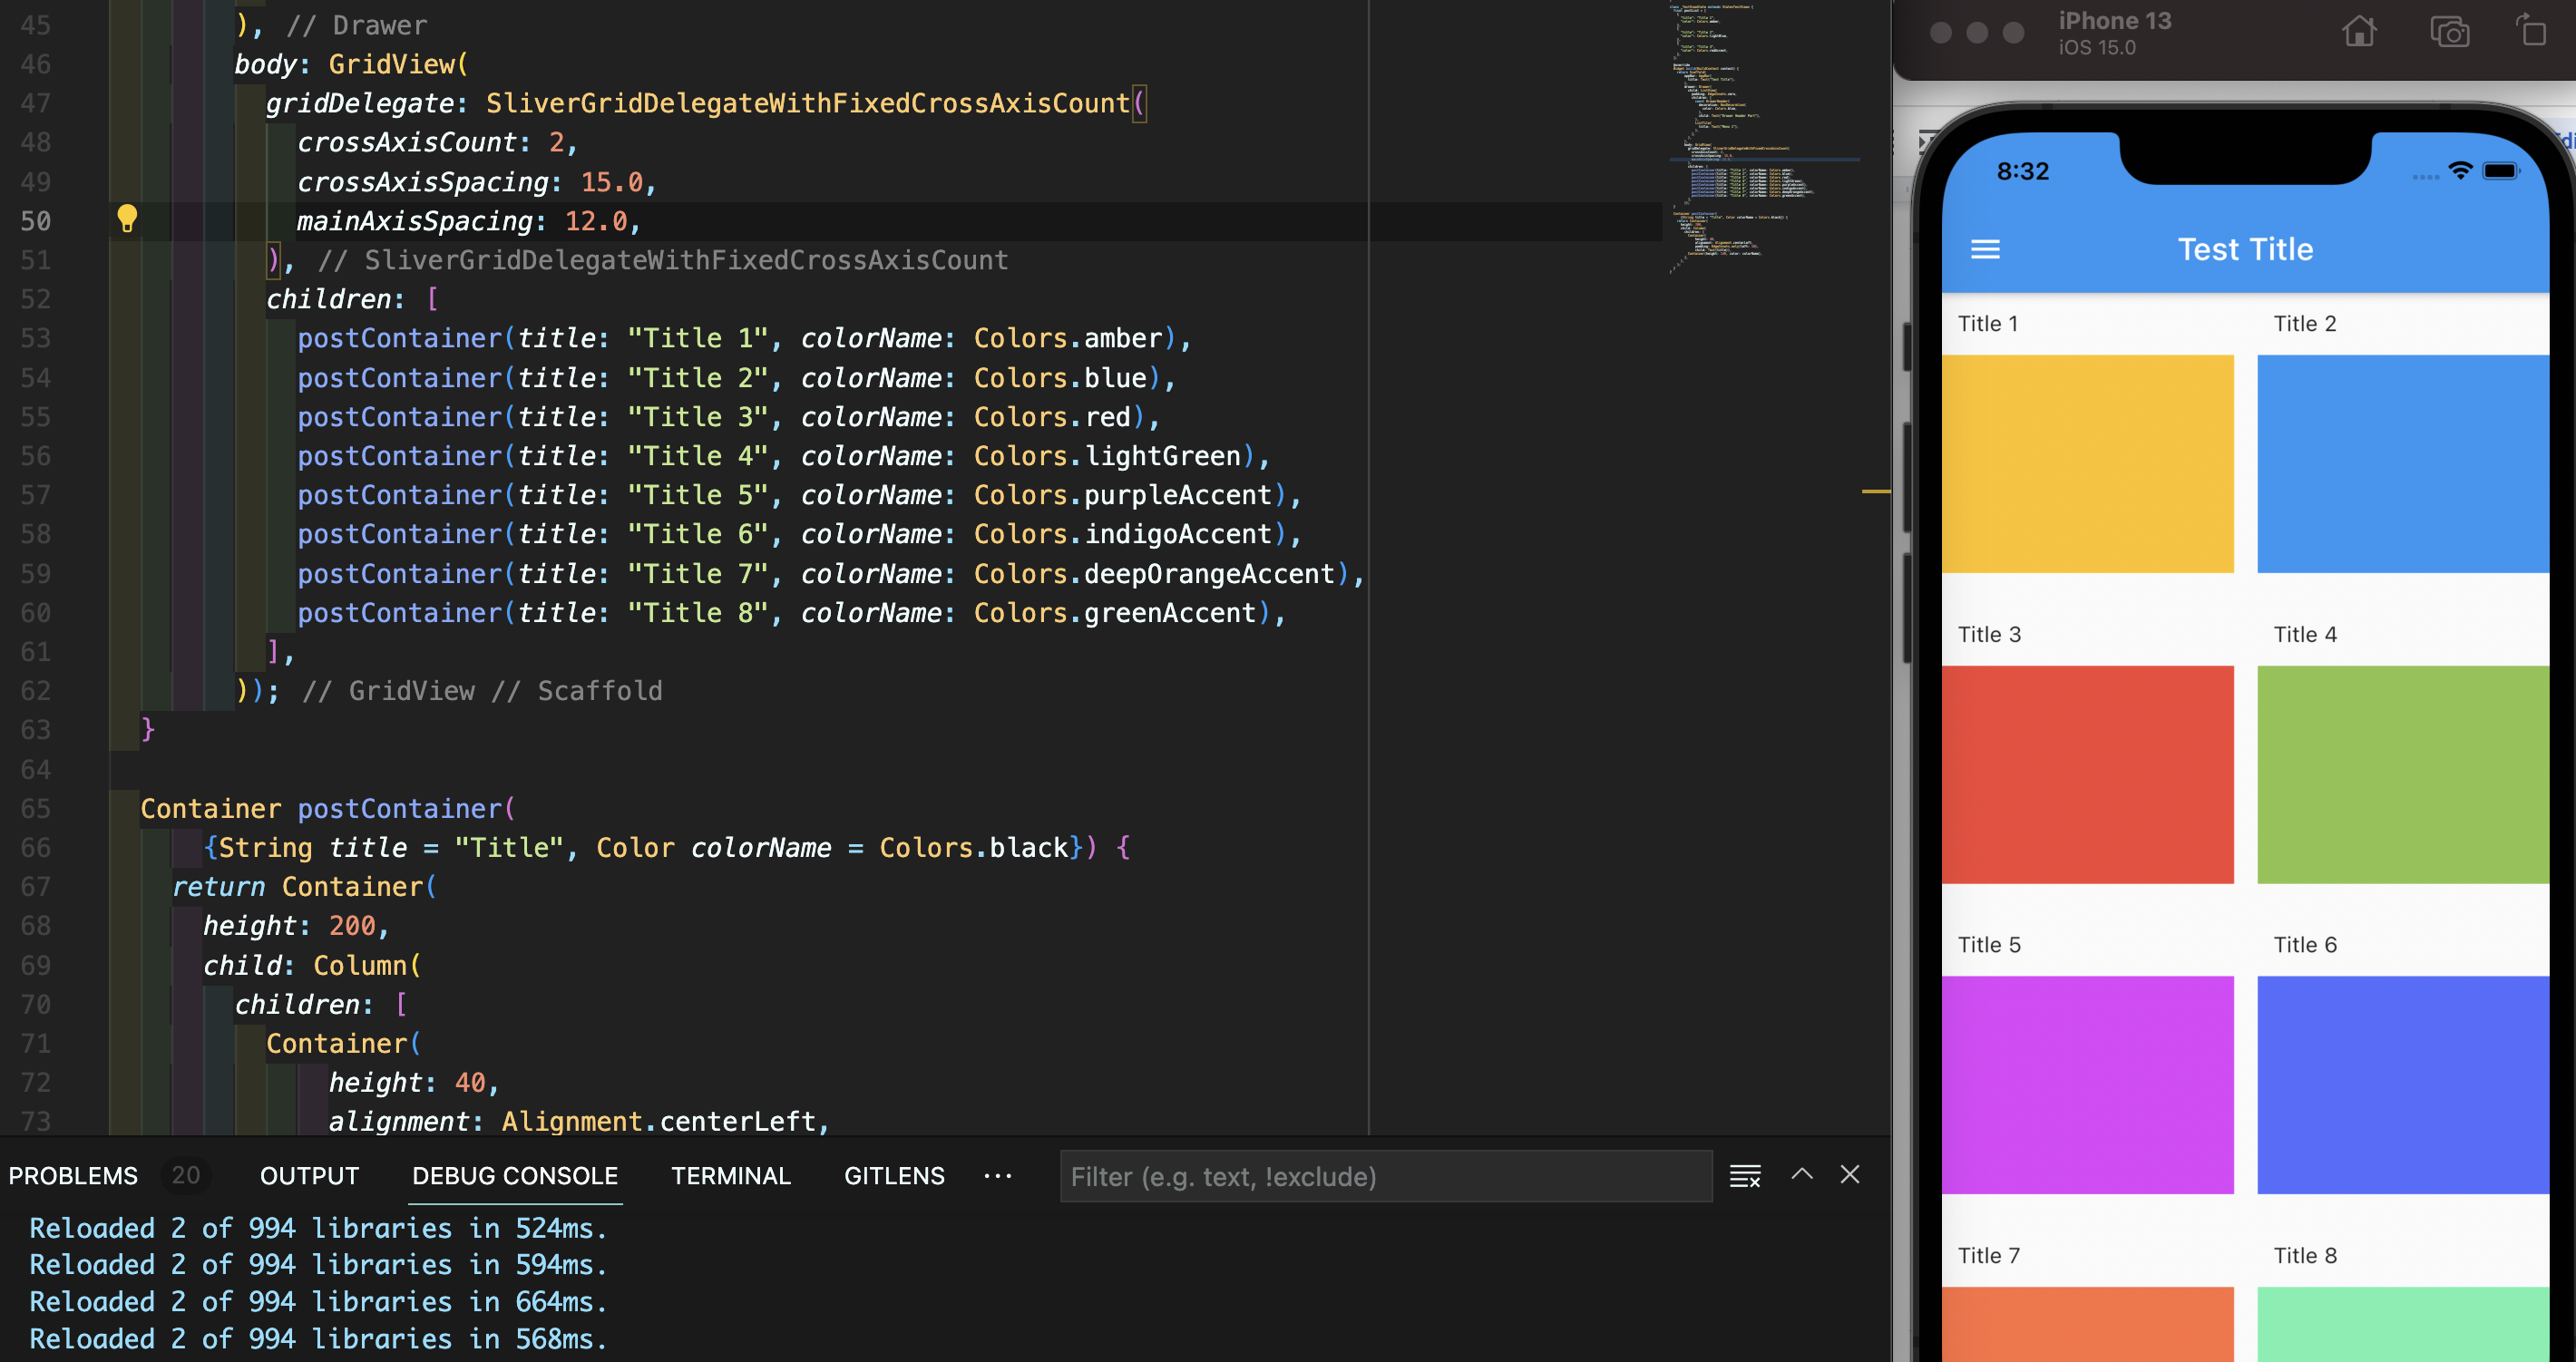Open the TERMINAL tab
The height and width of the screenshot is (1362, 2576).
tap(730, 1176)
